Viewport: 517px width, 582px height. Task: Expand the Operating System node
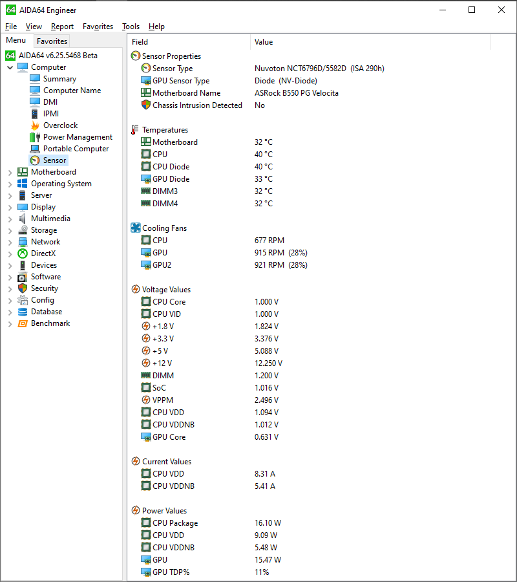(x=10, y=184)
